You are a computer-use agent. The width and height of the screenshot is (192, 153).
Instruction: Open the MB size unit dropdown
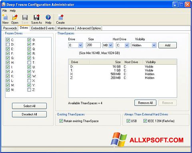[x=110, y=45]
